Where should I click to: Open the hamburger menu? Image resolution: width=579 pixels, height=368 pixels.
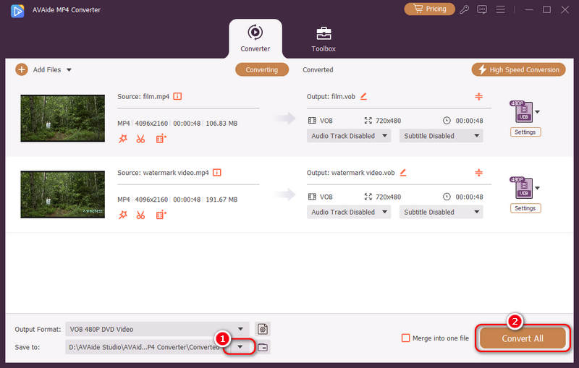[x=500, y=9]
